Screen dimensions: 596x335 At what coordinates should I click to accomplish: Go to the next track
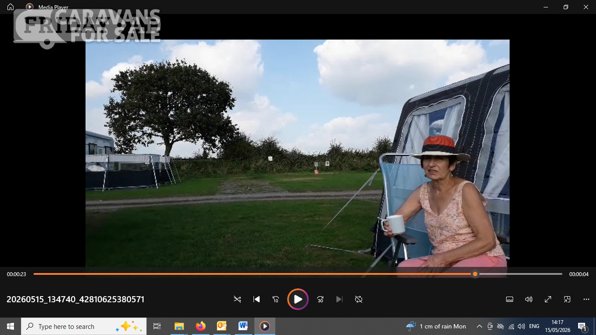[x=339, y=299]
